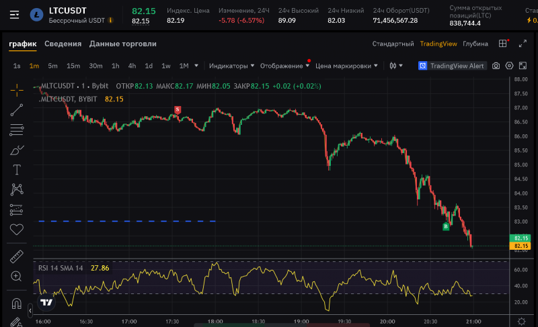The image size is (538, 327).
Task: Select the Text annotation tool
Action: point(16,169)
